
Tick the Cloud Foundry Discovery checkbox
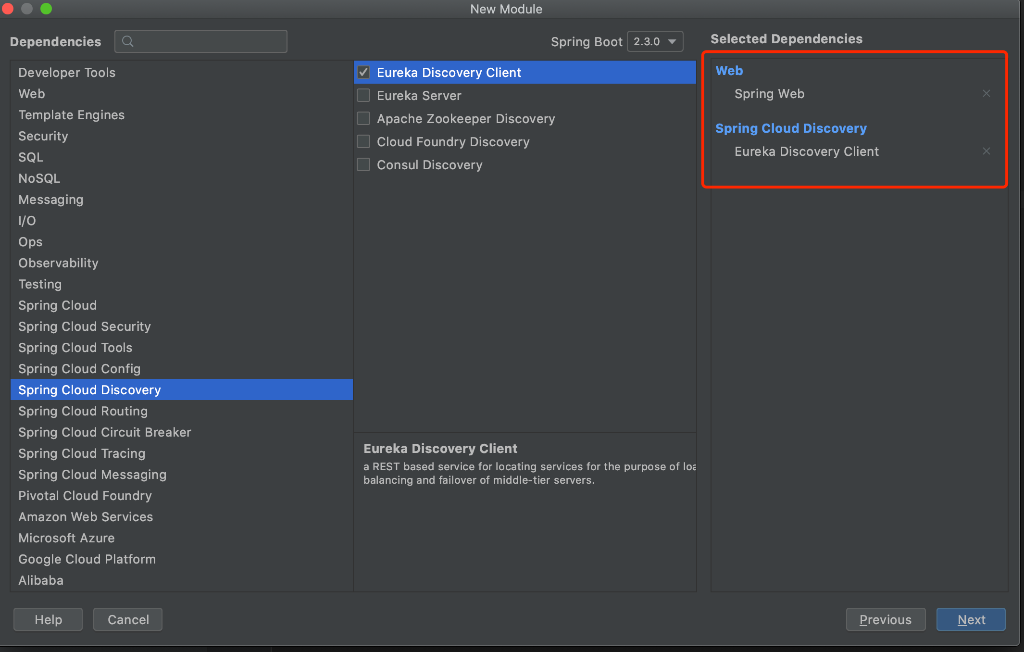[363, 141]
